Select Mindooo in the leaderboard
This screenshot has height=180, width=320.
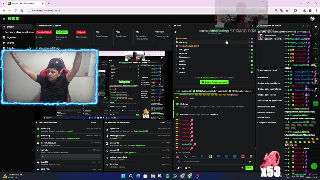tap(182, 38)
